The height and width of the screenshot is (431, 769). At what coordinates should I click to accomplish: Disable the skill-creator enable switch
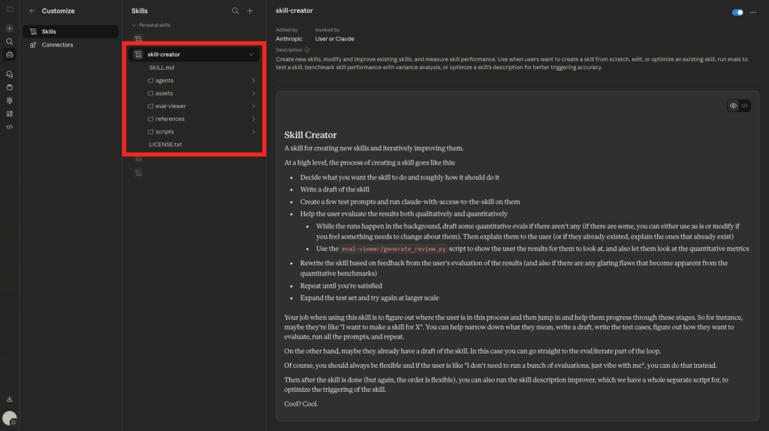pyautogui.click(x=737, y=12)
